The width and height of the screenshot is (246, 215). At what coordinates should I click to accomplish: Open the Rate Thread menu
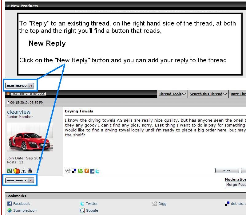[x=237, y=94]
